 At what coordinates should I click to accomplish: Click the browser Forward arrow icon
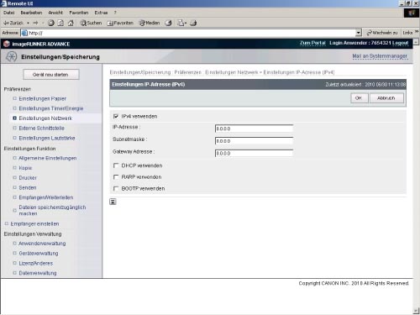35,23
